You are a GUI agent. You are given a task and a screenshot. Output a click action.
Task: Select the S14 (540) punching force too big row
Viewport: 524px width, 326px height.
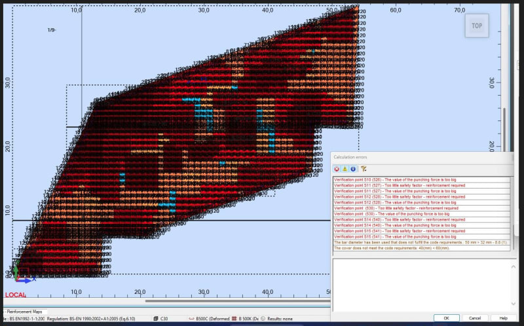tap(422, 225)
